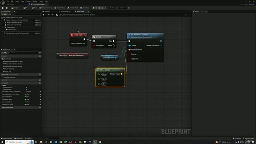Open the Content Drawer
This screenshot has height=144, width=256.
pyautogui.click(x=7, y=138)
